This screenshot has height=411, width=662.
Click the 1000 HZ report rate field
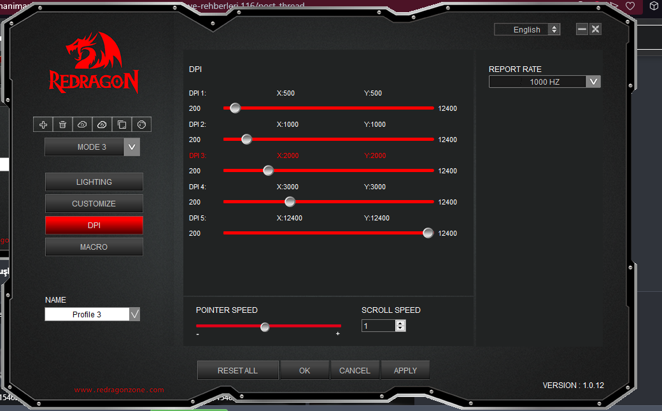coord(537,82)
